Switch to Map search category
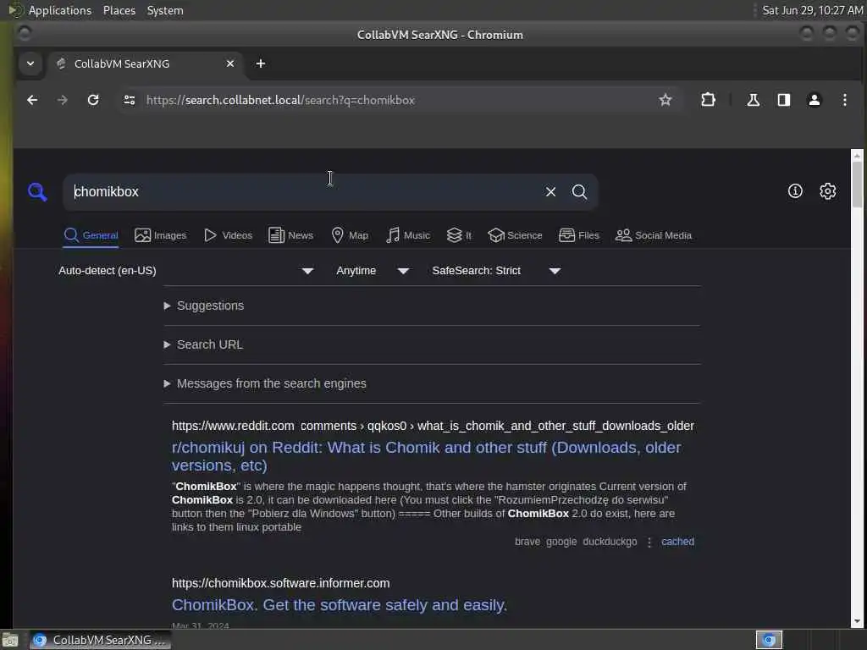Viewport: 867px width, 650px height. (x=350, y=235)
